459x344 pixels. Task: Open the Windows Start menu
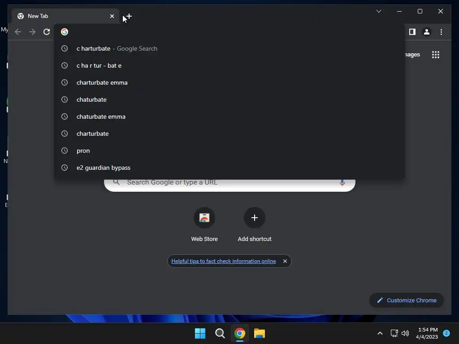click(x=200, y=333)
